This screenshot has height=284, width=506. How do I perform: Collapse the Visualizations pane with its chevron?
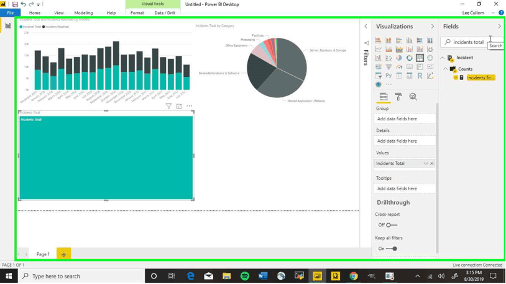(433, 27)
